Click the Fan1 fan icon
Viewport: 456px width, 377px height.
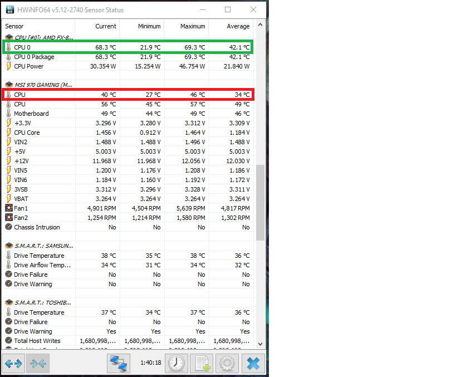(x=9, y=208)
